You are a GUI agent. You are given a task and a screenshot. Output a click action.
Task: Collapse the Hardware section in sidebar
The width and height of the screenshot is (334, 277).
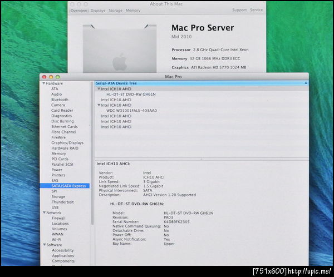43,83
